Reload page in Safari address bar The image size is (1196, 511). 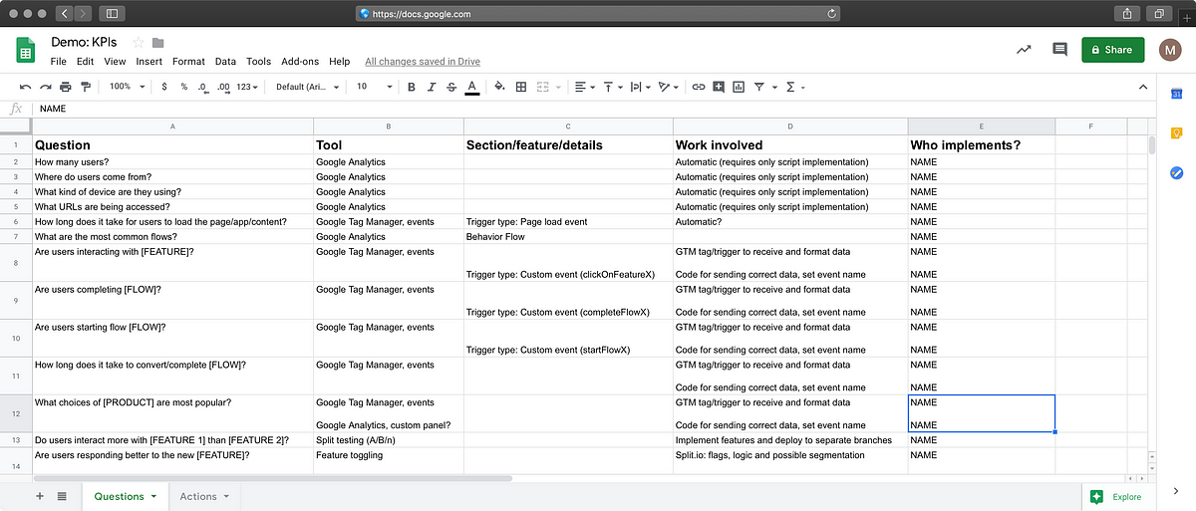tap(831, 14)
